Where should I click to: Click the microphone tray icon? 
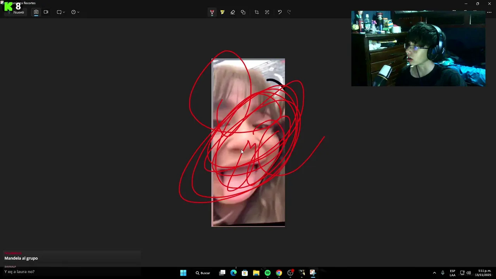[443, 273]
